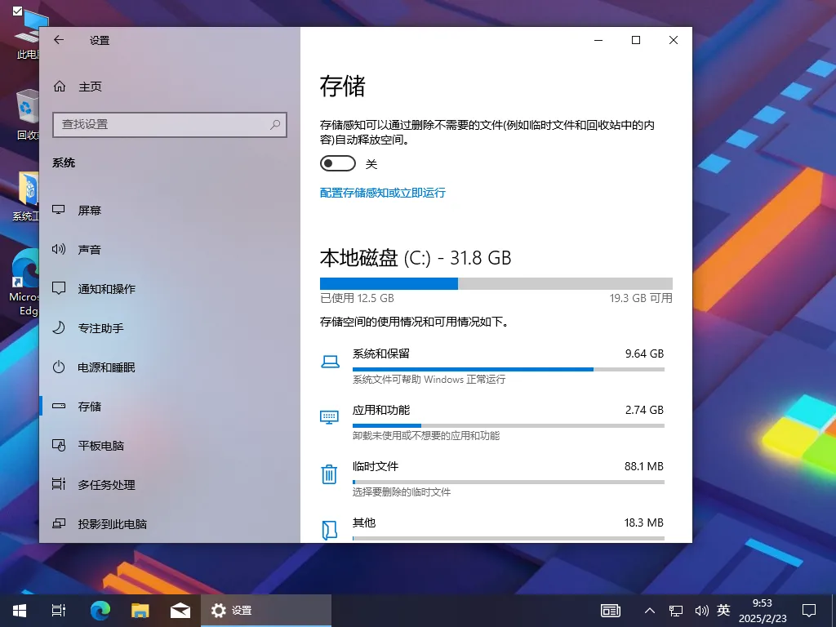Return home via the 主页 item
The image size is (836, 627).
pyautogui.click(x=86, y=86)
